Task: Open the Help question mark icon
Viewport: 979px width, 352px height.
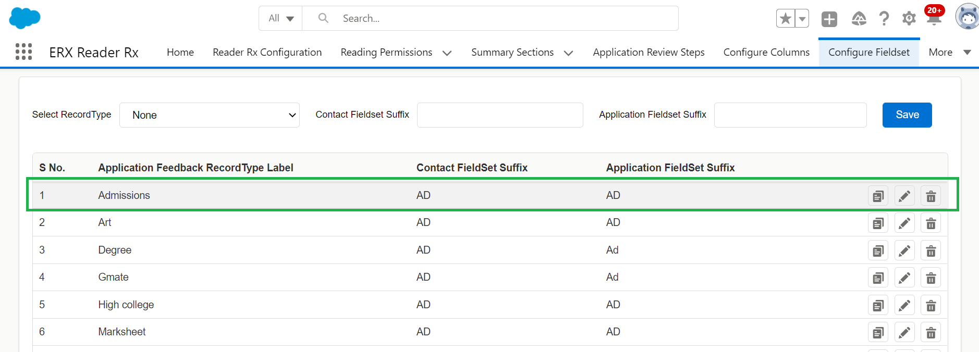Action: [x=884, y=19]
